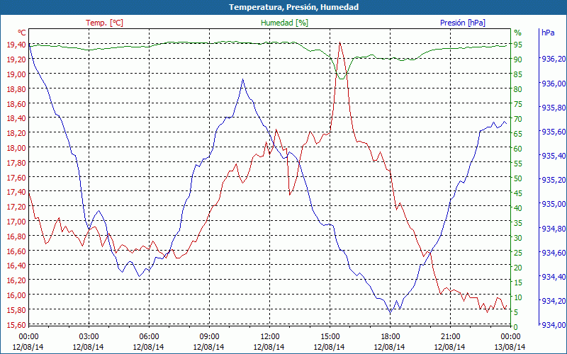Click the 95 humidity axis value
This screenshot has width=567, height=354.
[x=518, y=45]
